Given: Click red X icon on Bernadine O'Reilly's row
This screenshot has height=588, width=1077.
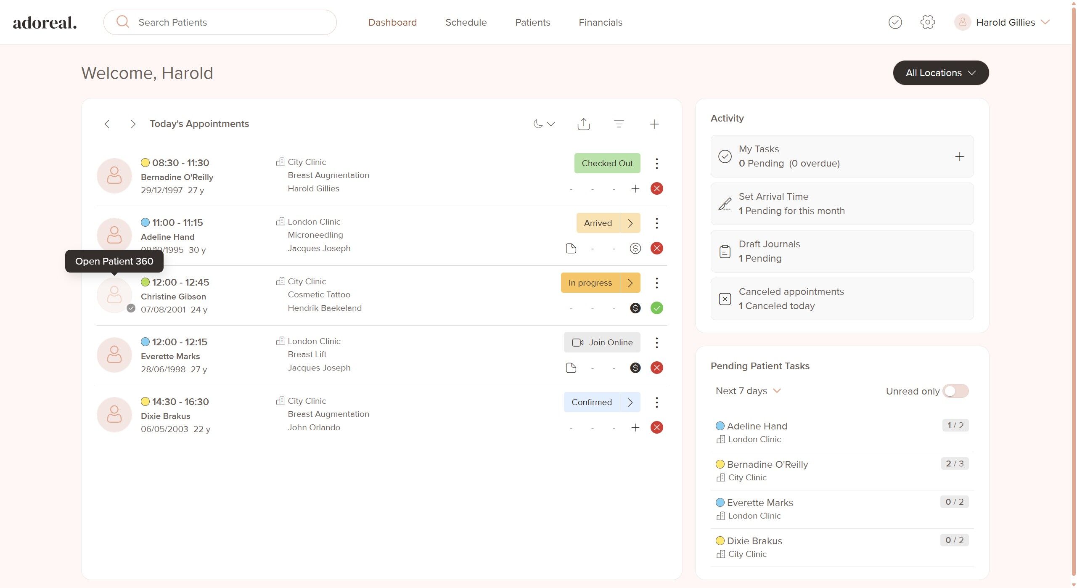Looking at the screenshot, I should (x=656, y=189).
